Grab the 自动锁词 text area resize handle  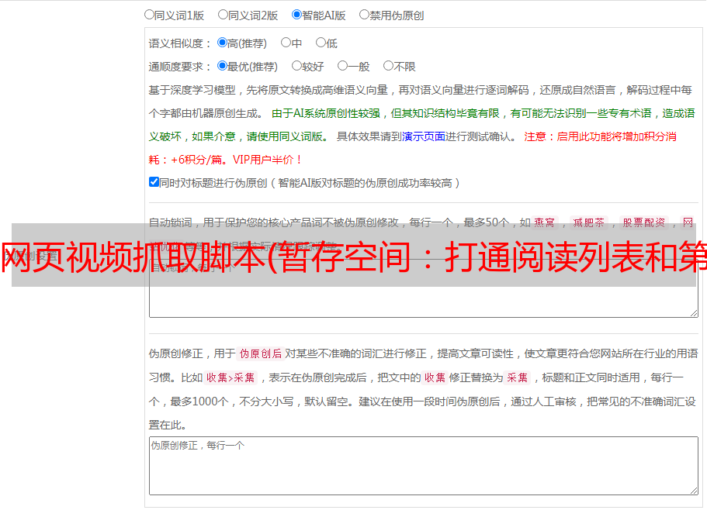pos(693,312)
